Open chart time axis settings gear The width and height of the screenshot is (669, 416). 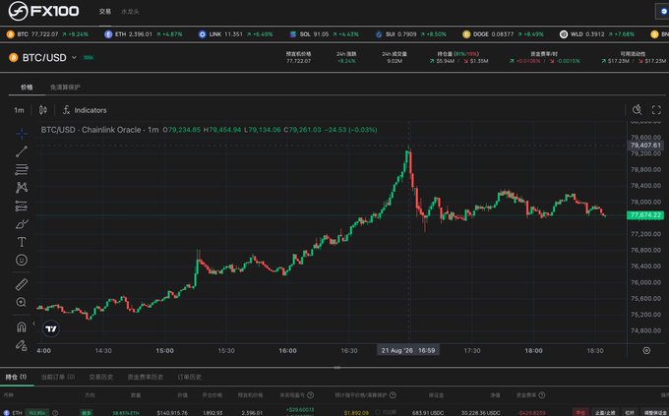(646, 350)
